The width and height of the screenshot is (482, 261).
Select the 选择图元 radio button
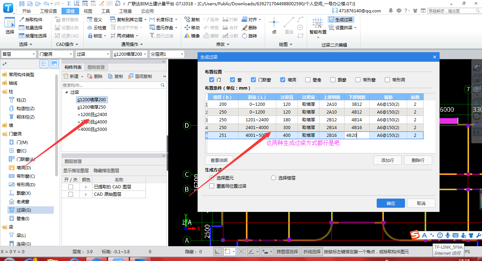coord(212,178)
